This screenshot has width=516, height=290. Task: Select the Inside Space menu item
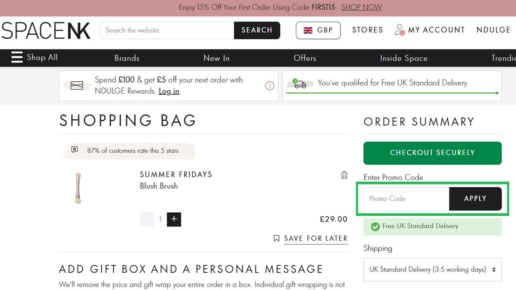click(404, 58)
